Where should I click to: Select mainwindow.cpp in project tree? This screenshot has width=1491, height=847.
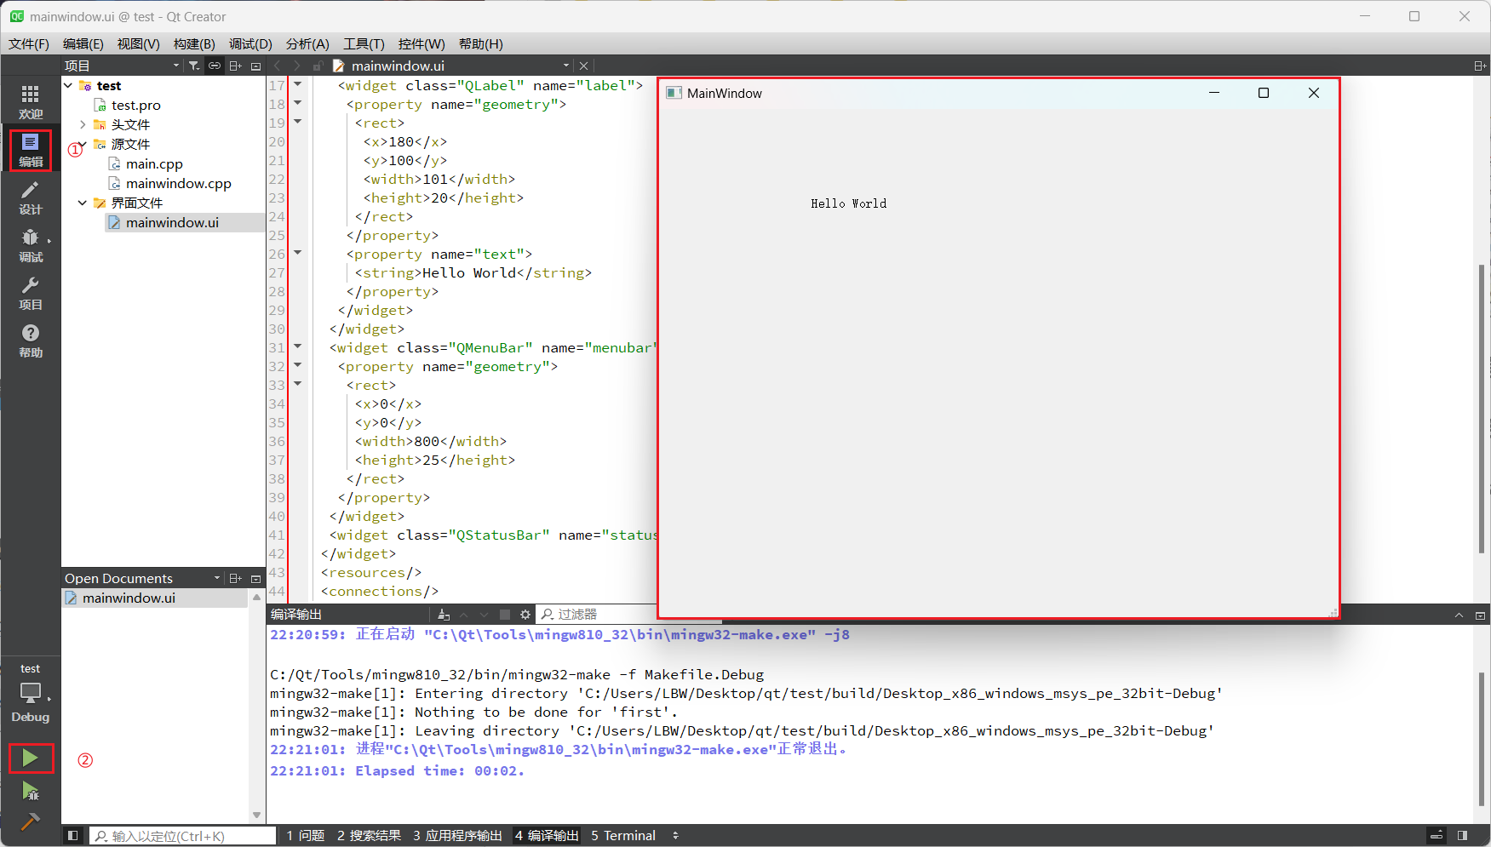pos(179,183)
